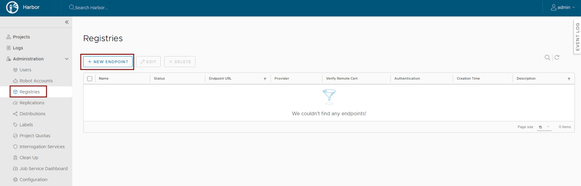The height and width of the screenshot is (186, 581).
Task: Click the Registries page heading
Action: point(103,38)
